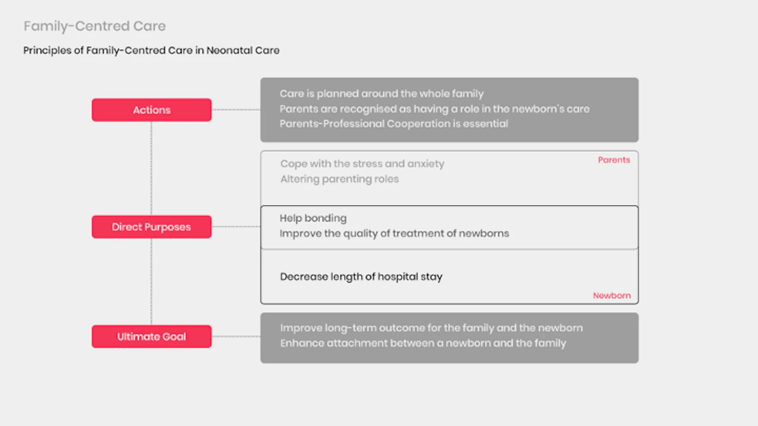Select the 'Help bonding' text
Screen dimensions: 758x426
(x=313, y=218)
